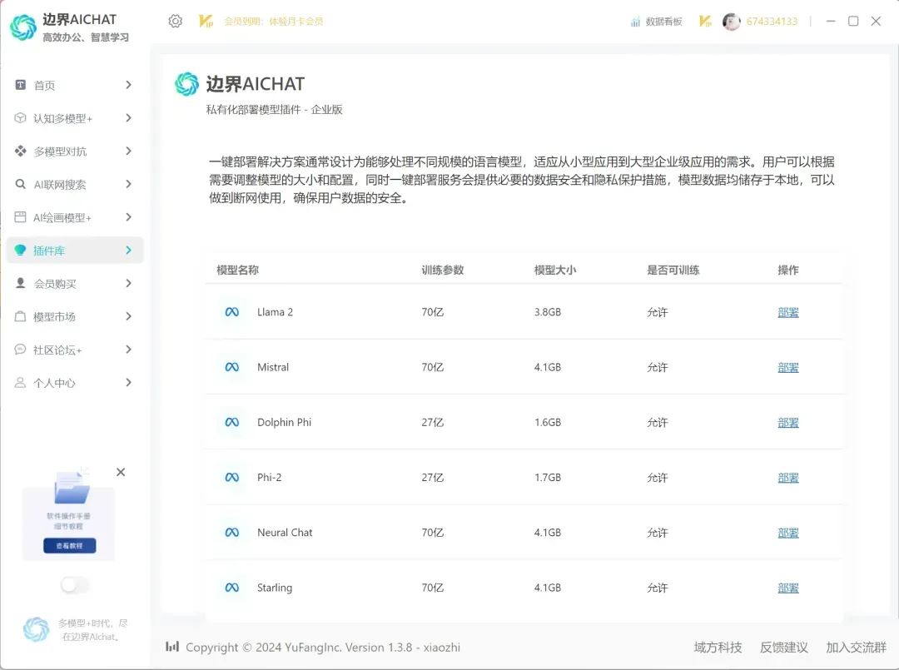Click the Llama 2 Meta logo icon
The image size is (899, 670).
(x=232, y=312)
